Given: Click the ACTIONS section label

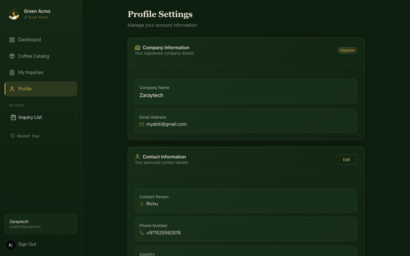Looking at the screenshot, I should click(17, 106).
